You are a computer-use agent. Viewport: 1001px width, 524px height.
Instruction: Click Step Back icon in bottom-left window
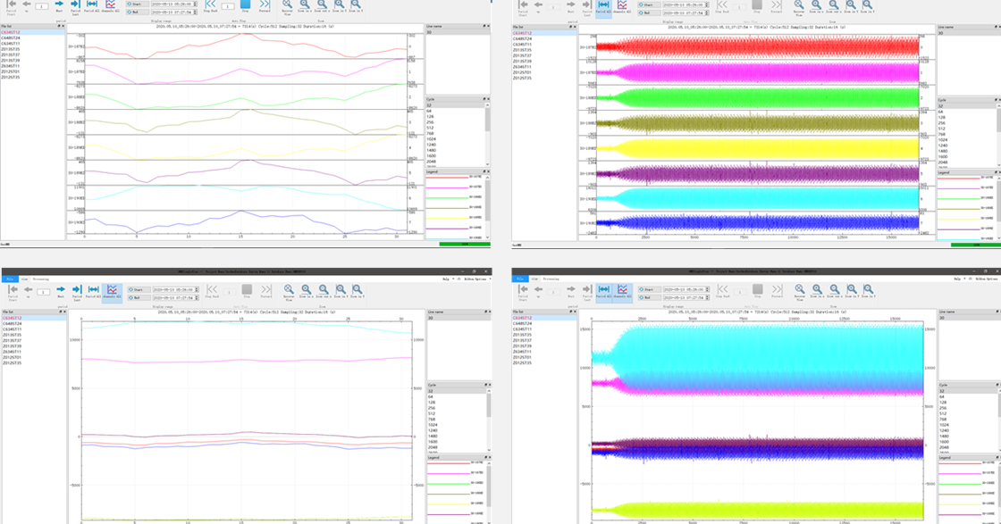(x=211, y=290)
